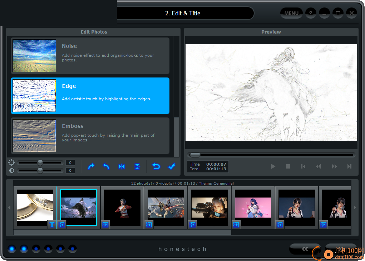The height and width of the screenshot is (261, 365).
Task: Open the MENU button
Action: 291,13
